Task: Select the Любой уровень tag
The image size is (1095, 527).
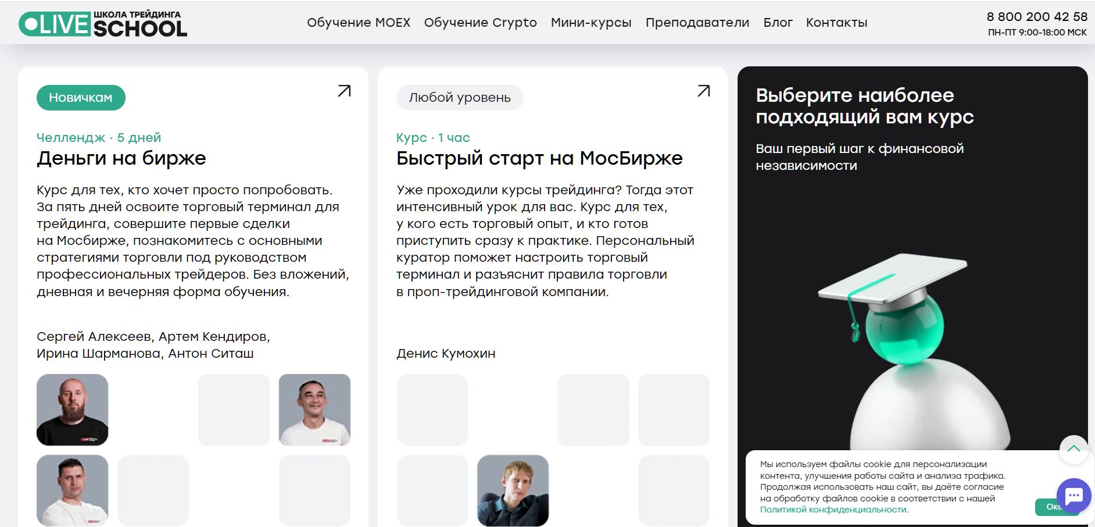Action: point(460,98)
